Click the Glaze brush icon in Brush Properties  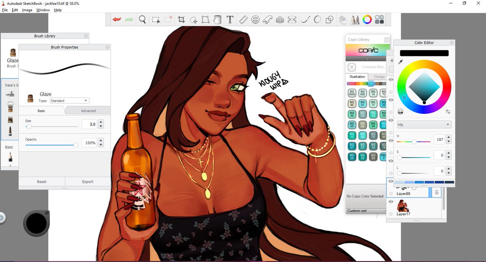[30, 98]
